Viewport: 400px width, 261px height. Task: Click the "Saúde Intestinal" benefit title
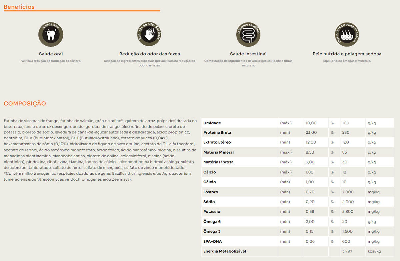248,54
